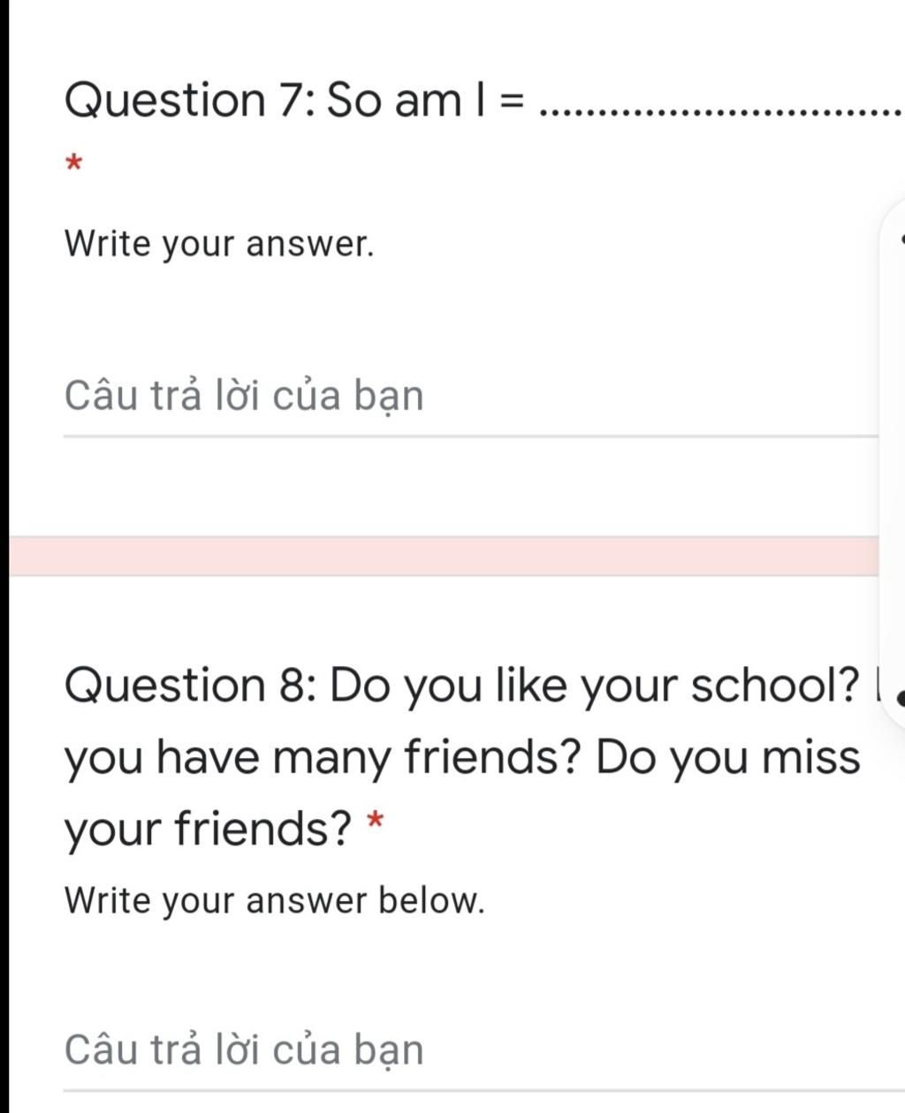Click the floating white side panel edge
This screenshot has width=905, height=1113.
[892, 464]
